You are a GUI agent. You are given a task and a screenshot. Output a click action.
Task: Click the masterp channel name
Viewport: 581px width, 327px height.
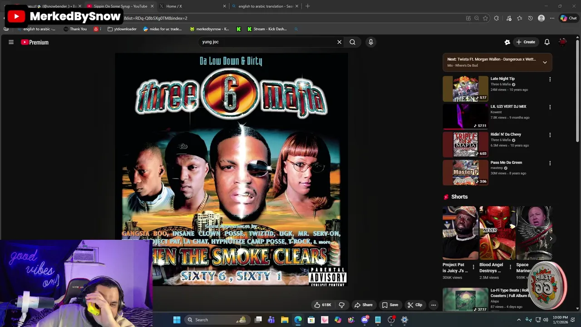[497, 168]
